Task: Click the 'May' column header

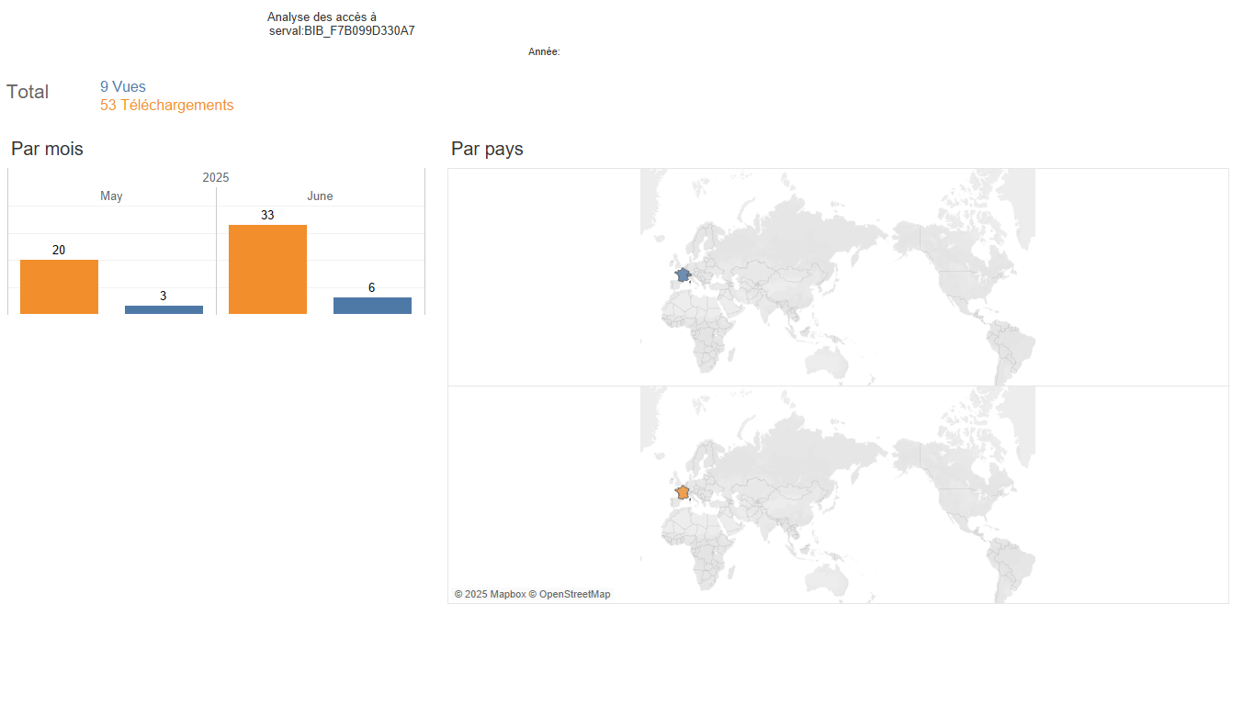Action: click(x=111, y=196)
